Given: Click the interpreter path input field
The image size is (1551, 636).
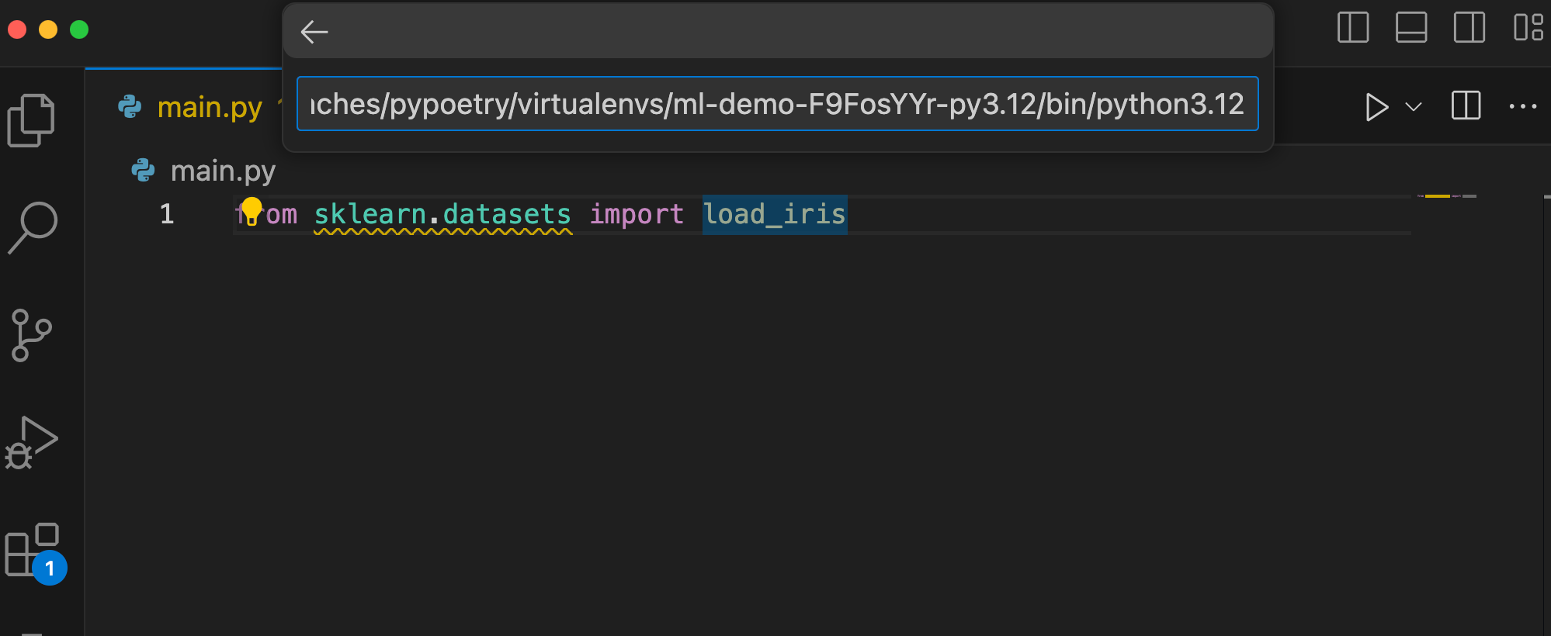Looking at the screenshot, I should [x=777, y=104].
